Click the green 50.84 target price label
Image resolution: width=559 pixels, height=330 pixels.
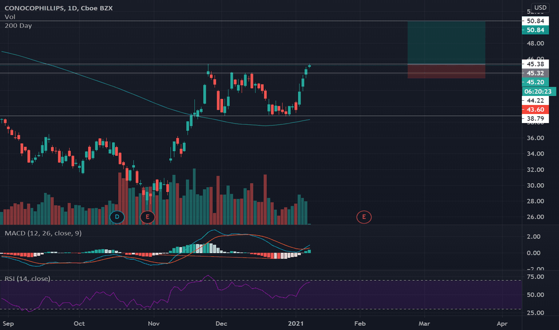pos(535,30)
